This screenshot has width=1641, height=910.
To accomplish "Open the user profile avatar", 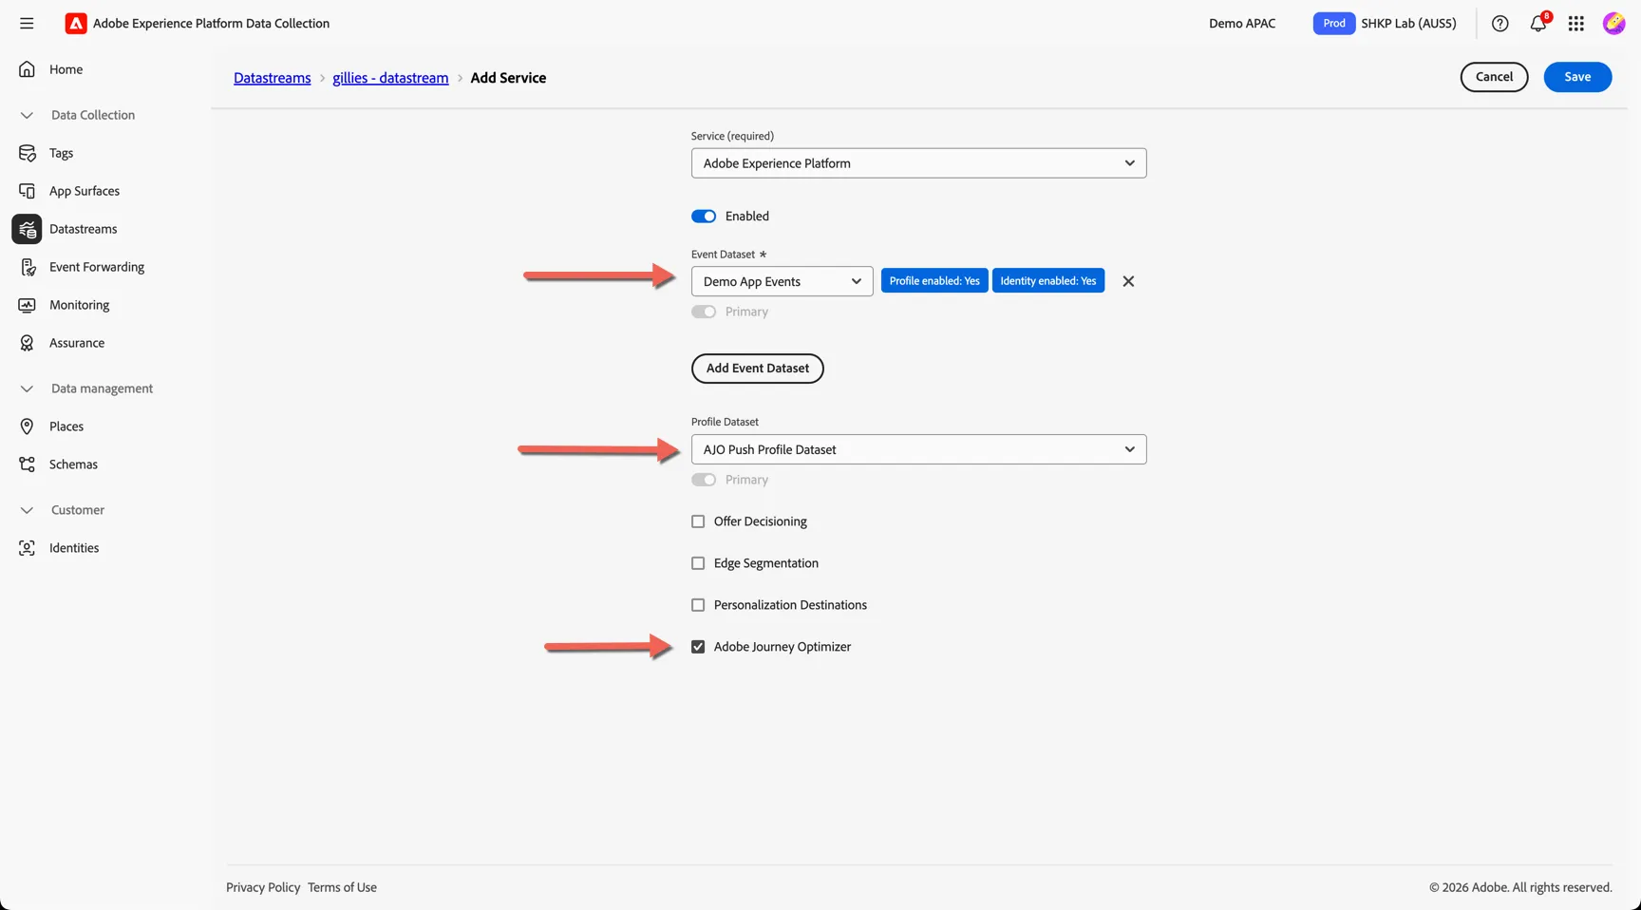I will [x=1613, y=24].
